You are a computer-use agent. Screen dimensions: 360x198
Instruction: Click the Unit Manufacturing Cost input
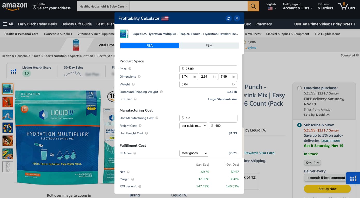208,118
